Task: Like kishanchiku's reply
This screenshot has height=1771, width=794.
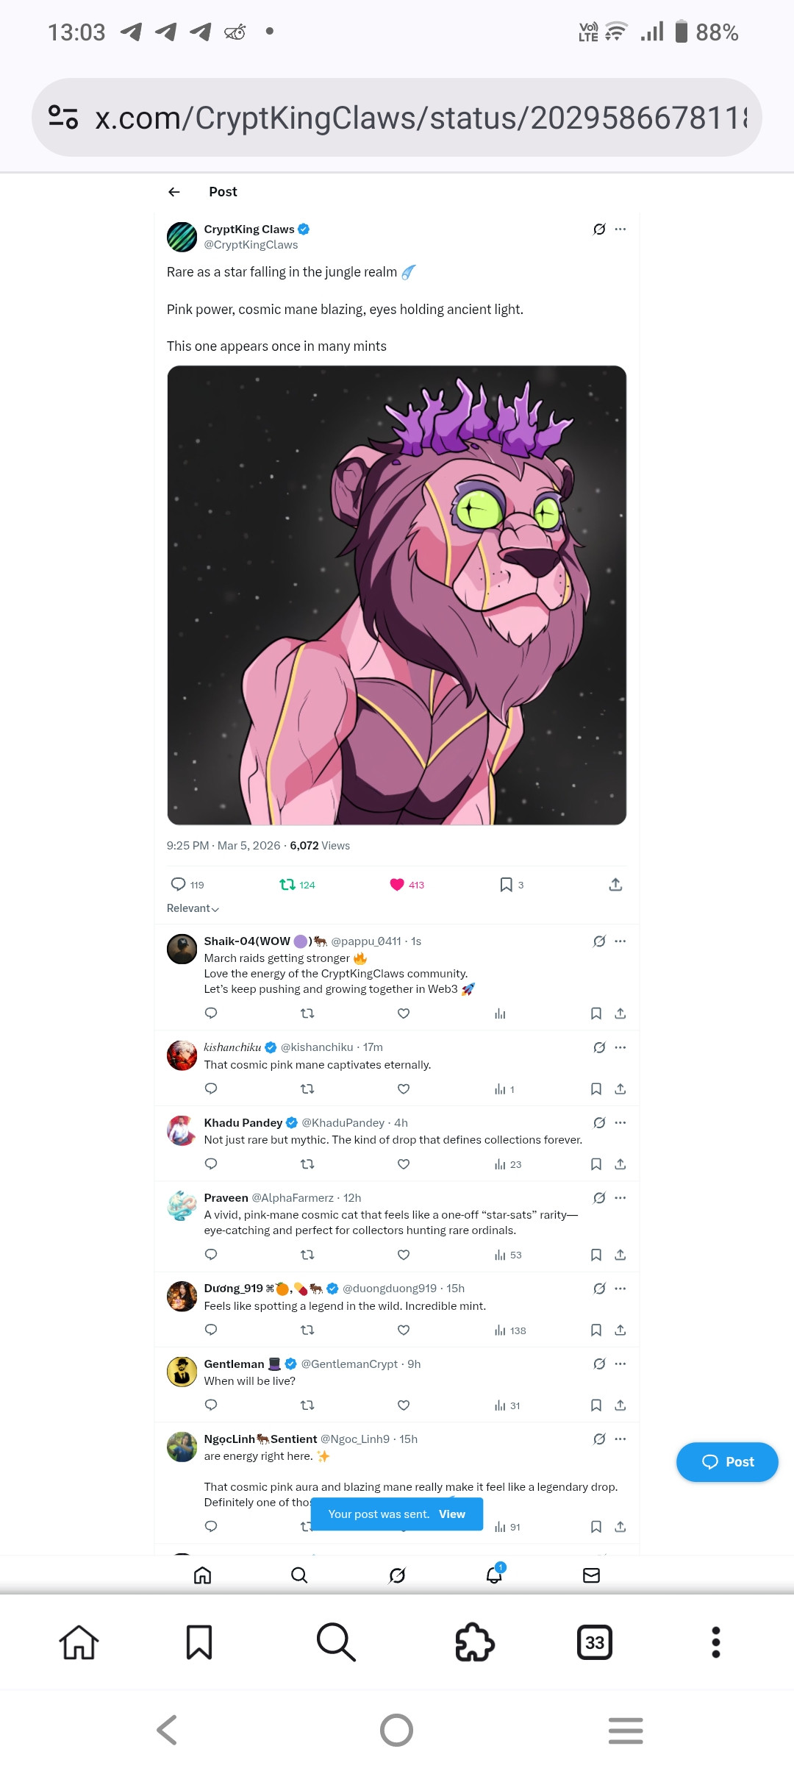Action: (404, 1088)
